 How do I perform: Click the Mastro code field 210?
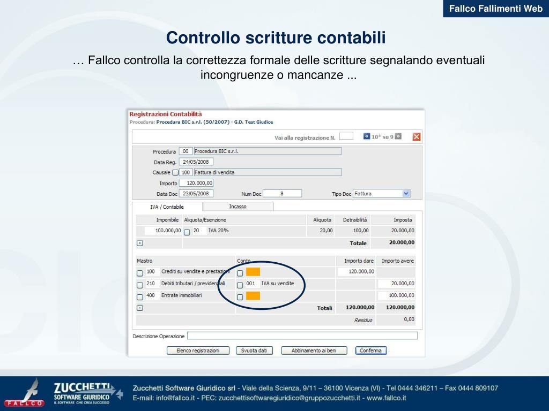click(152, 284)
